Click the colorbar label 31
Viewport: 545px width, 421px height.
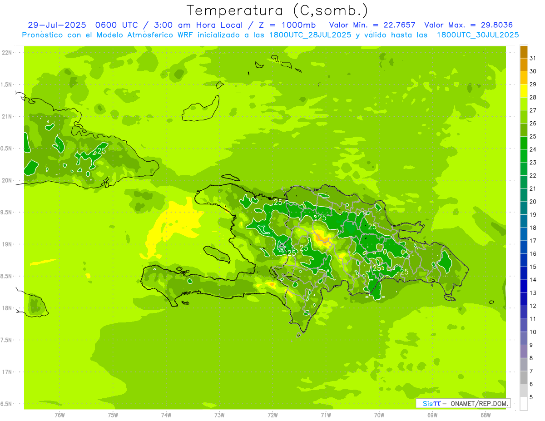pos(533,58)
